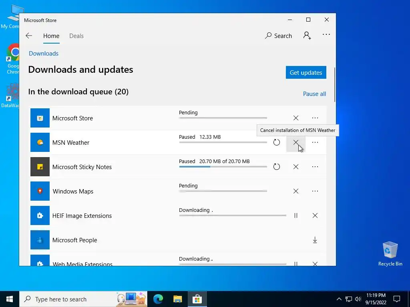Click the Microsoft Store row name text
410x307 pixels.
point(72,118)
